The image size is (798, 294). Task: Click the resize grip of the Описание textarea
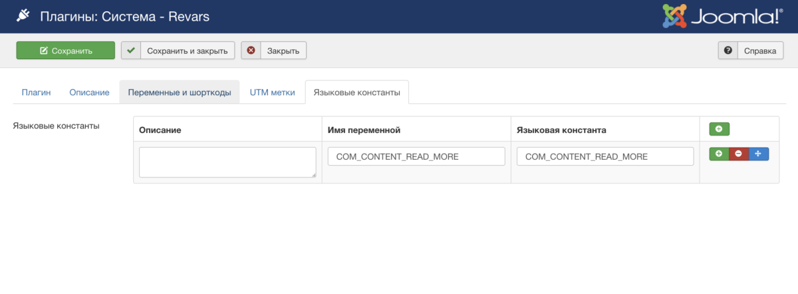coord(313,175)
